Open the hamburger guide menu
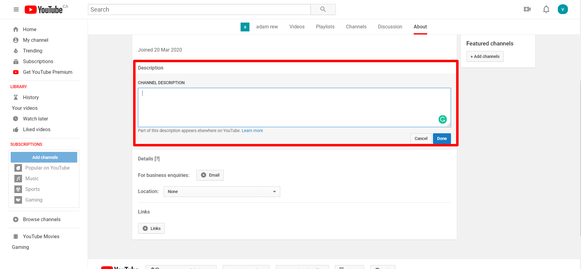581x269 pixels. [16, 9]
